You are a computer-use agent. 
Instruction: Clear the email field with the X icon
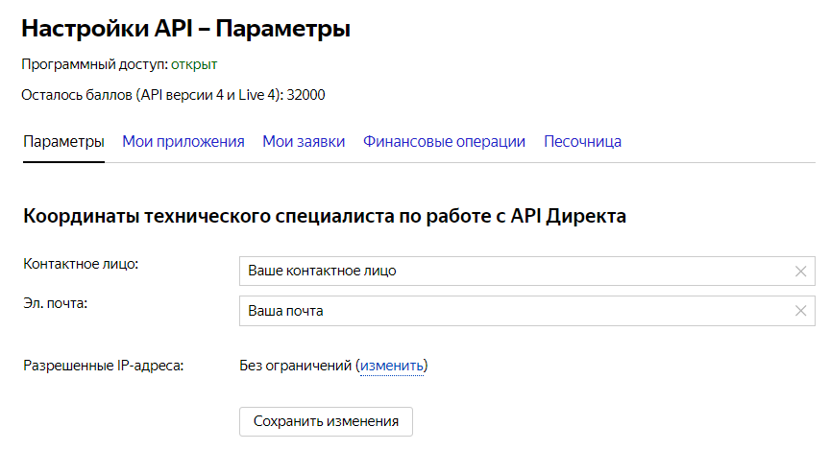(800, 311)
